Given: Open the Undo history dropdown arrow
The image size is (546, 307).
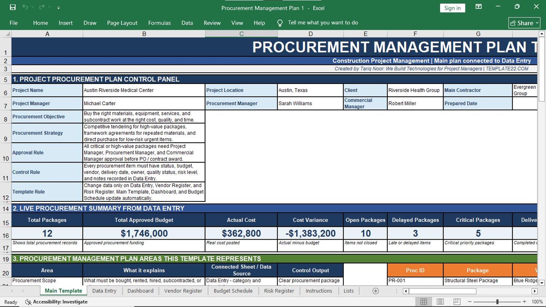Looking at the screenshot, I should [33, 7].
